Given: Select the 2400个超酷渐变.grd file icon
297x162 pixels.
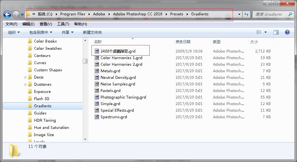Looking at the screenshot, I should 97,51.
